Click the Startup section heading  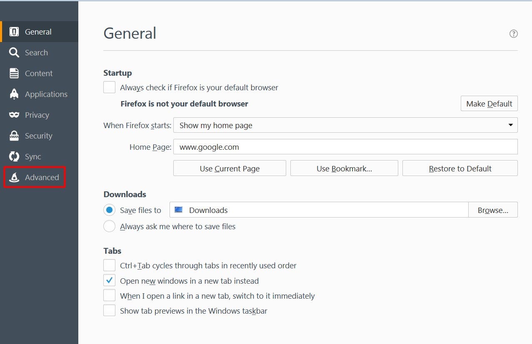[x=117, y=73]
